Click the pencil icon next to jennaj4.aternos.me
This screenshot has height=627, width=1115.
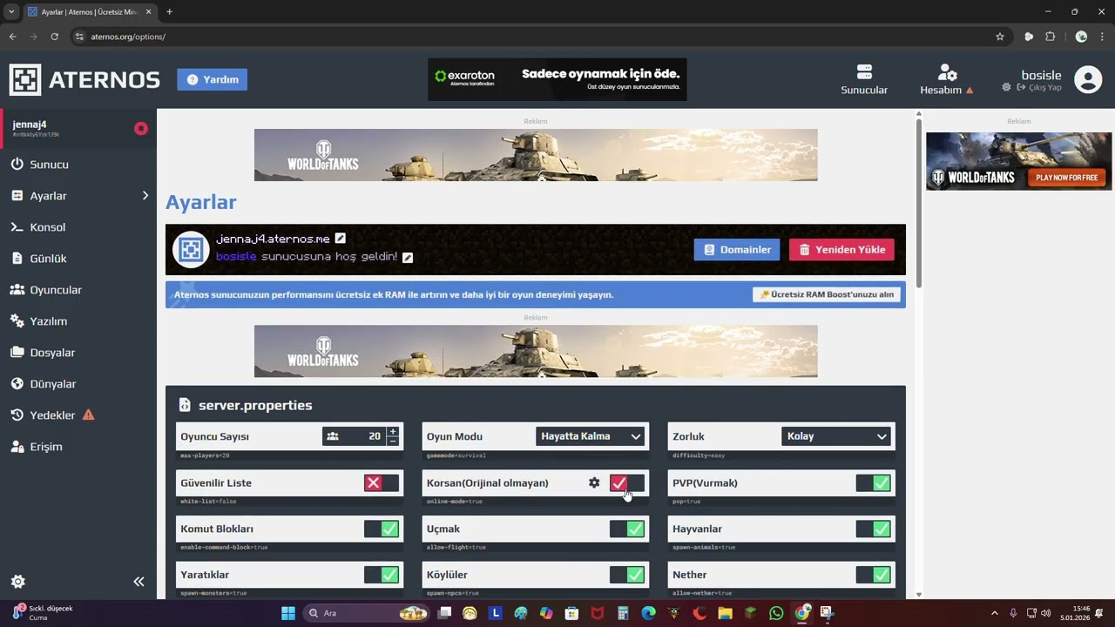pos(341,239)
